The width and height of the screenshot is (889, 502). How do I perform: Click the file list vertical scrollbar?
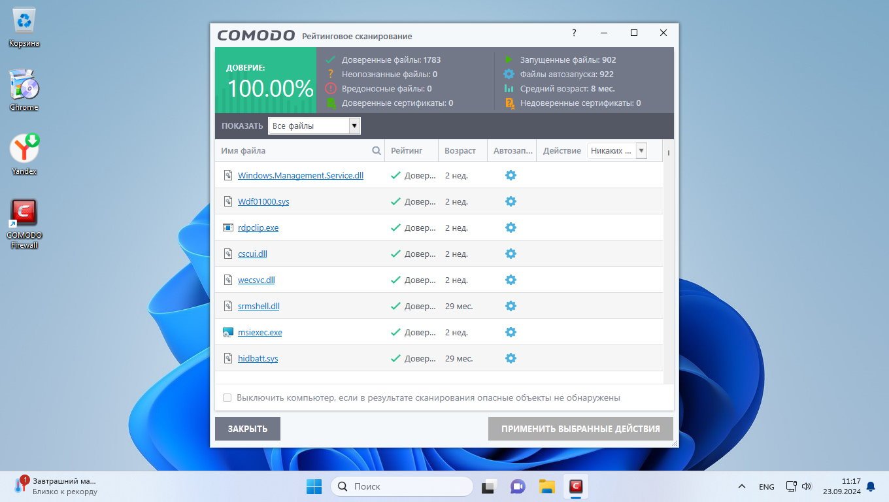[x=668, y=261]
